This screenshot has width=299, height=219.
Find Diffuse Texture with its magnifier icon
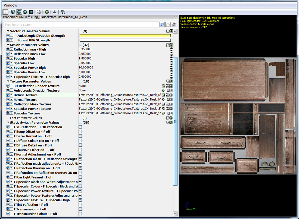(x=167, y=95)
